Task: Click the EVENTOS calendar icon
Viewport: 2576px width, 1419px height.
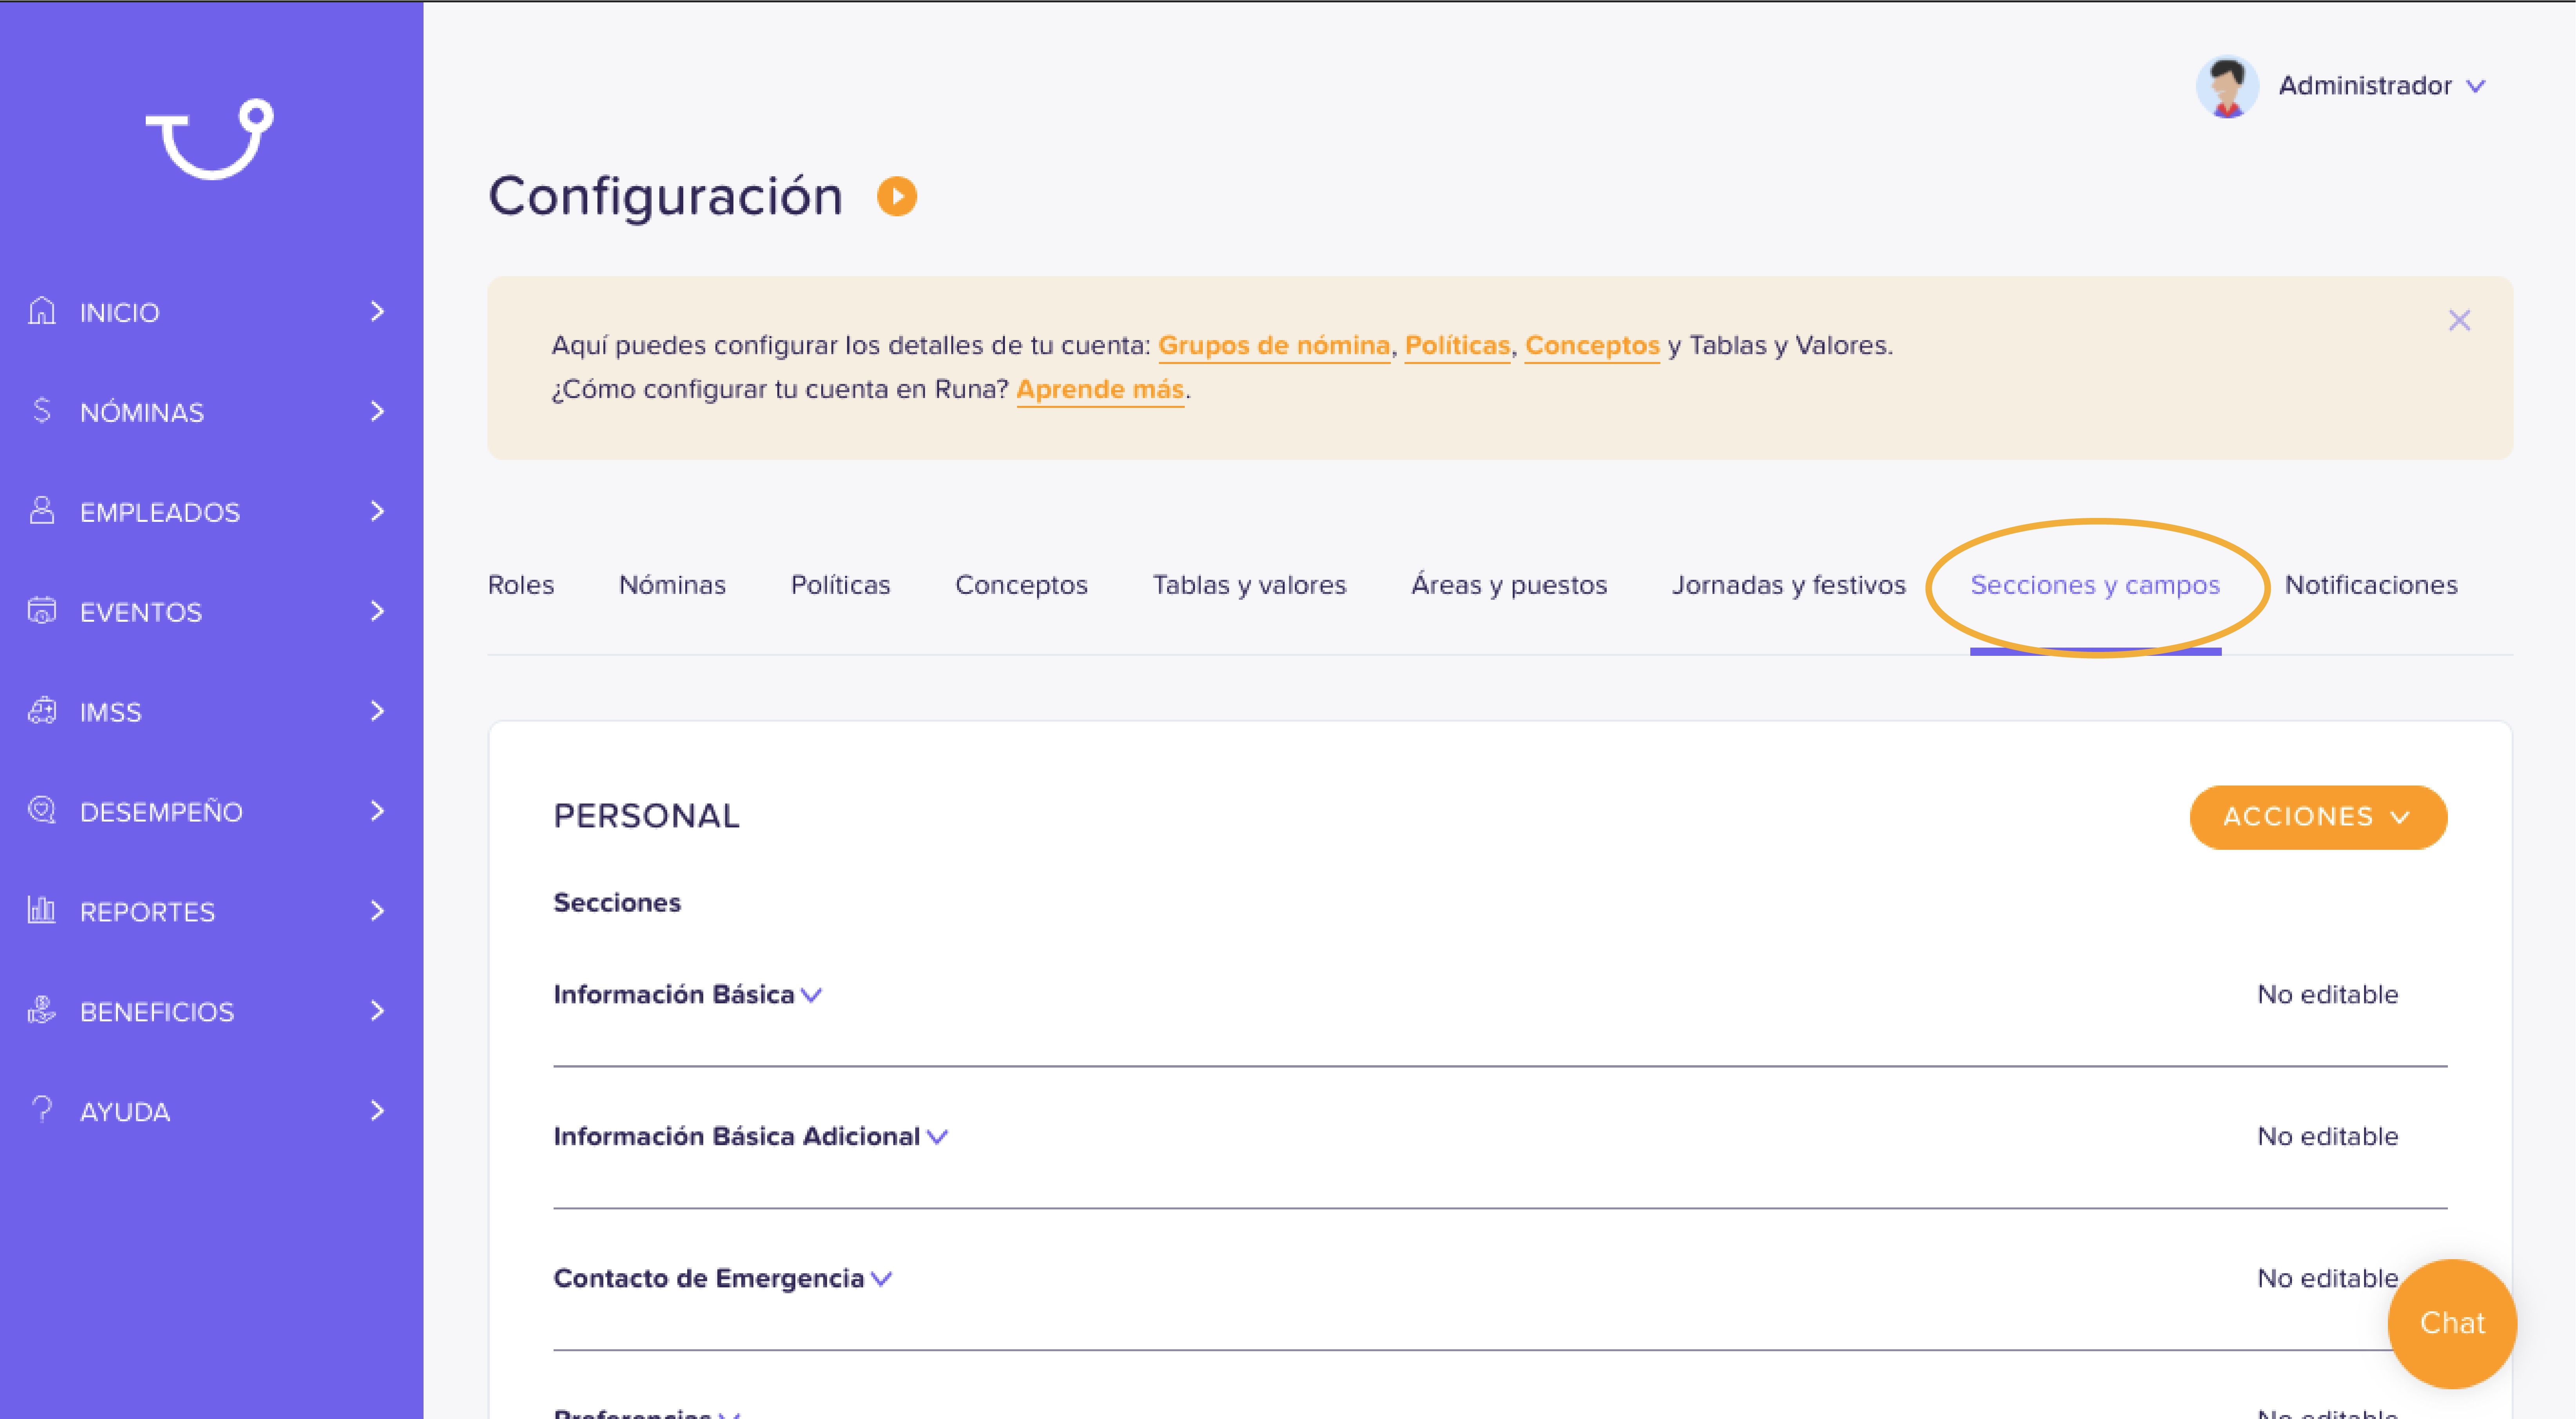Action: [x=42, y=611]
